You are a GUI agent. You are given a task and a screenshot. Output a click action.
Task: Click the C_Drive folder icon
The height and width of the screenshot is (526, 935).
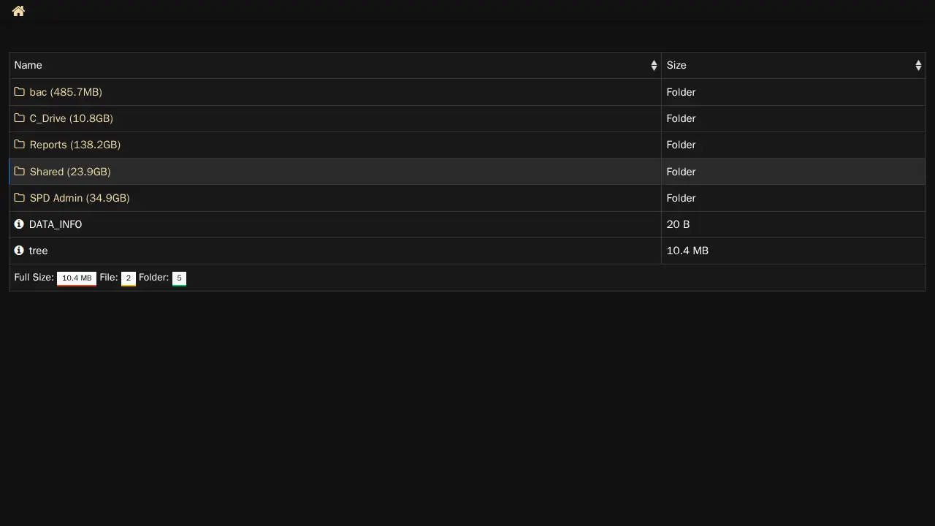(20, 118)
